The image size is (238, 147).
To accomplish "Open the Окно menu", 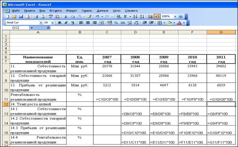I will click(117, 11).
